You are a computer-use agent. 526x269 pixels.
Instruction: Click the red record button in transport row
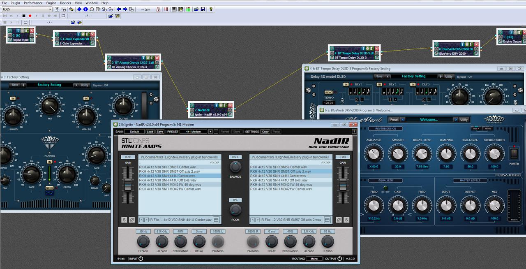30,16
